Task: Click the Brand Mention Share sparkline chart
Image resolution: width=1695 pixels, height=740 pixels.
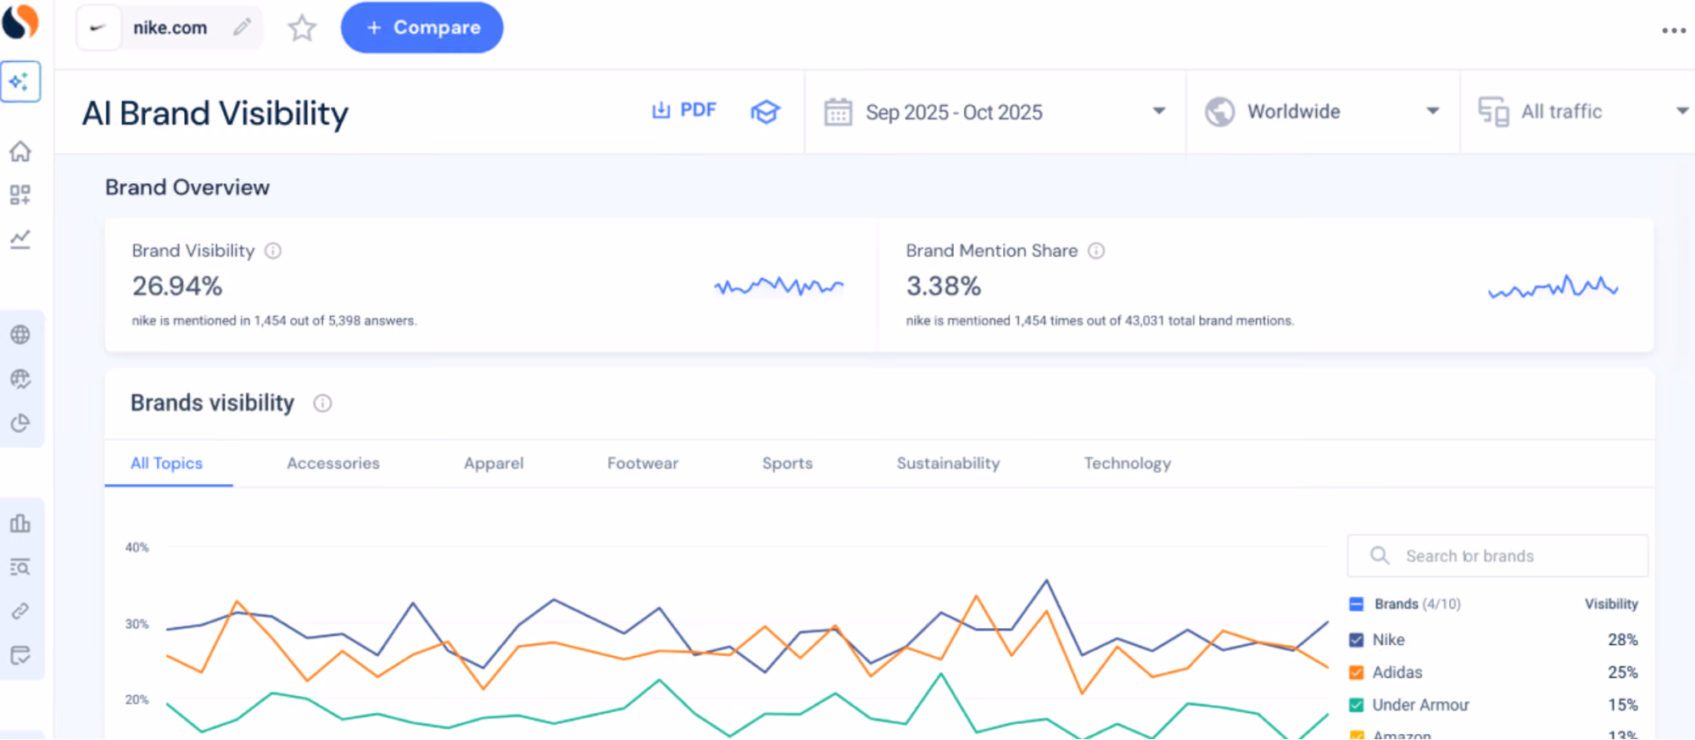Action: tap(1553, 287)
